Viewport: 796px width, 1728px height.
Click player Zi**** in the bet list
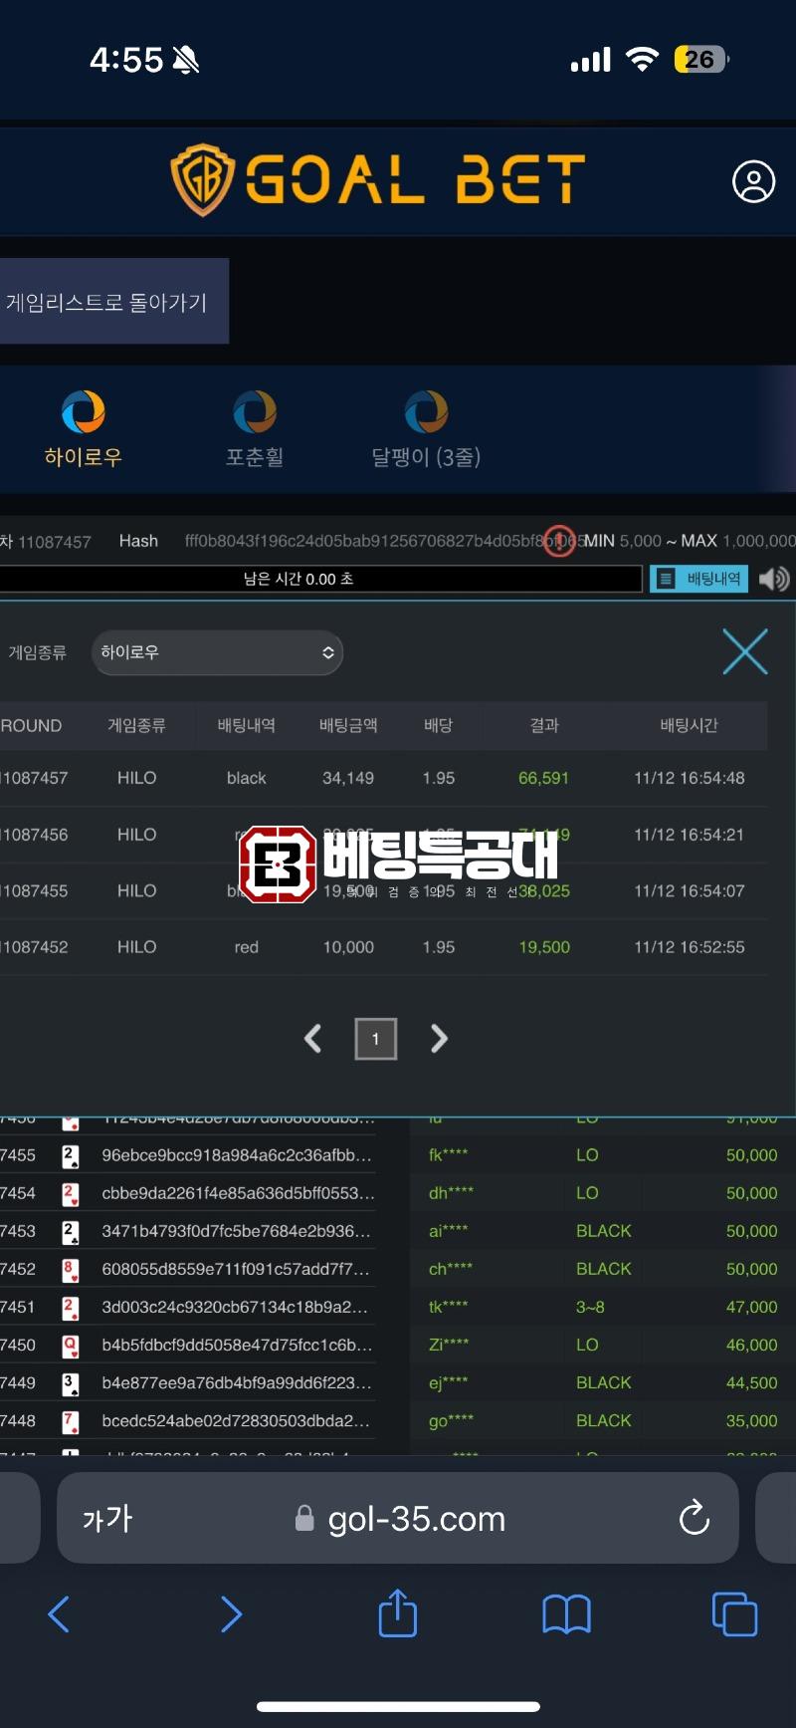coord(448,1345)
